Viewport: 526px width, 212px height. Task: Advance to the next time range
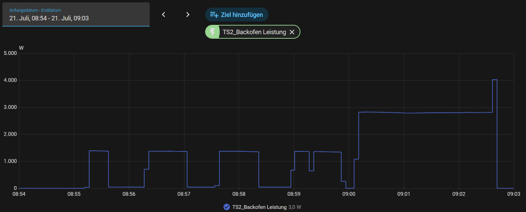pos(188,15)
